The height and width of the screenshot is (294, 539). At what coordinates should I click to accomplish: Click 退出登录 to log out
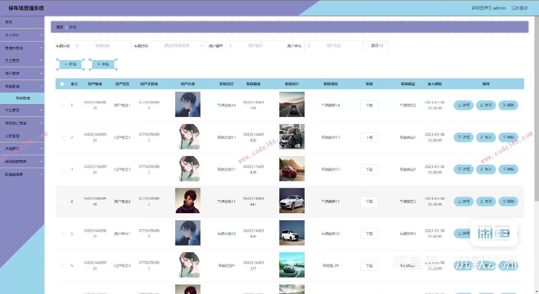pyautogui.click(x=519, y=8)
